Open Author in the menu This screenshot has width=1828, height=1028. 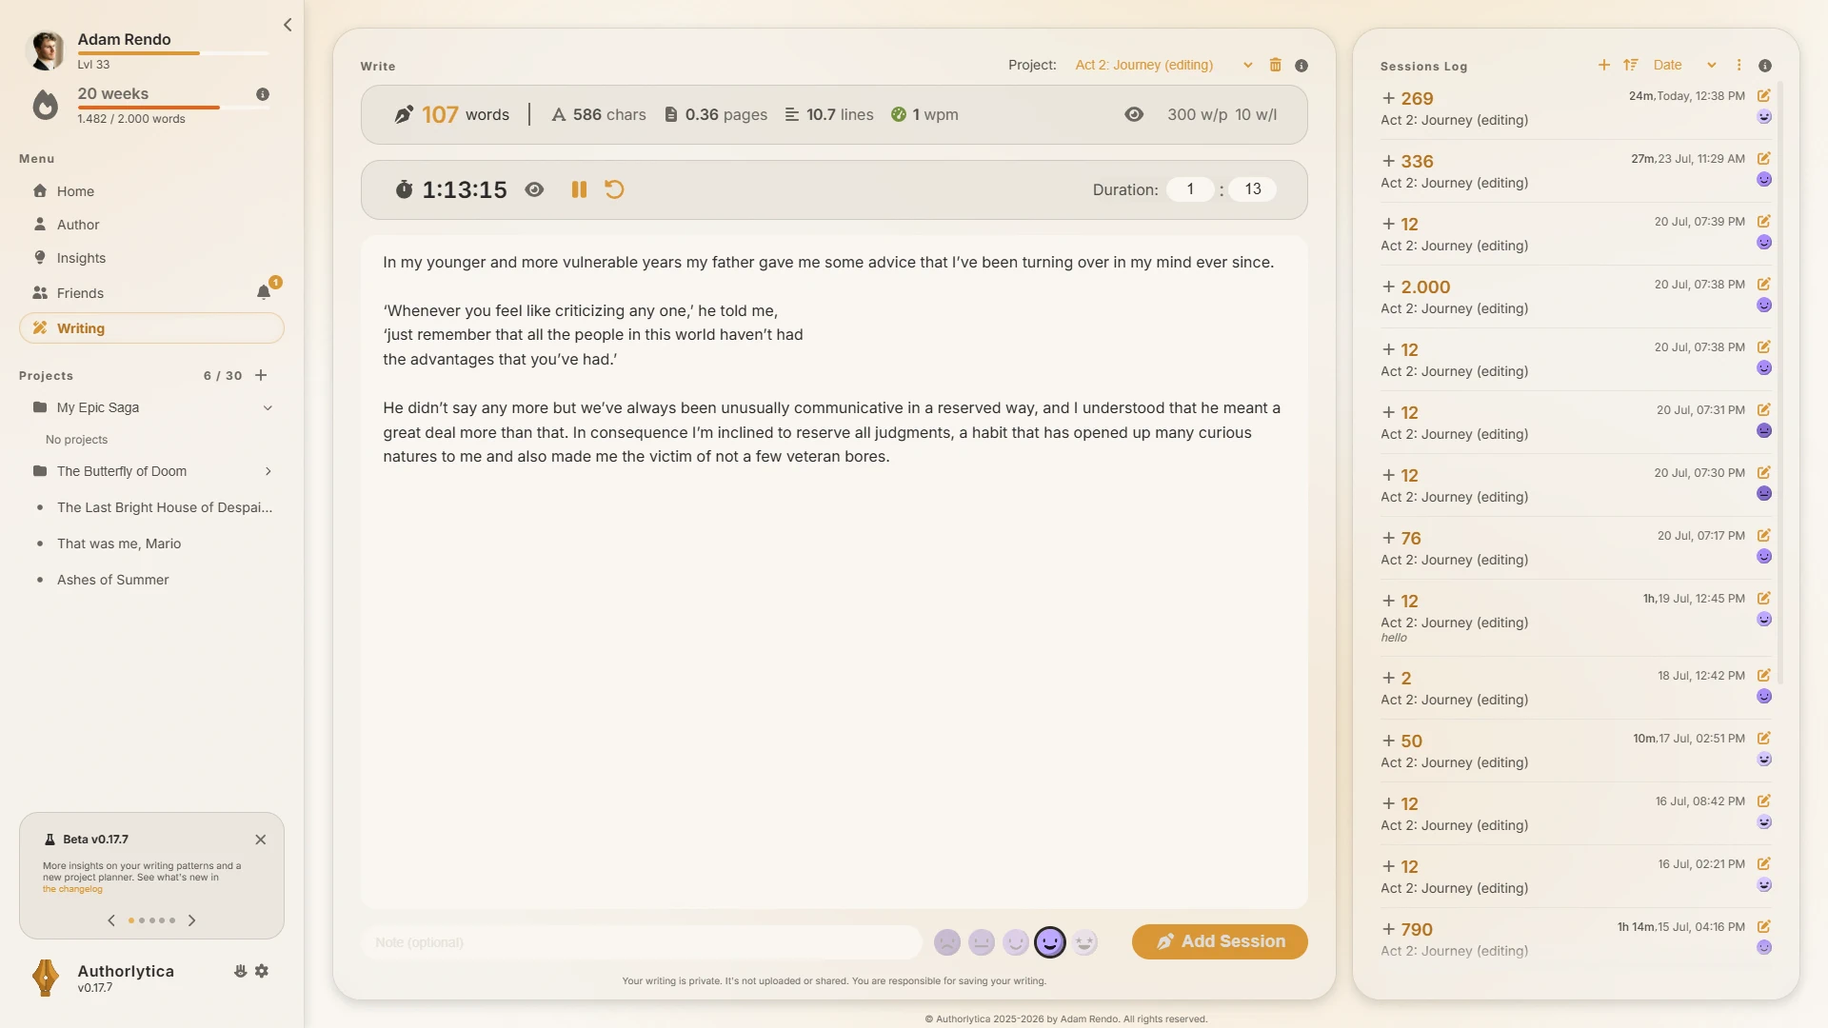point(151,225)
